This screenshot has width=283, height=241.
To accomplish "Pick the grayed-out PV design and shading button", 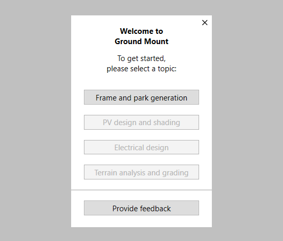I will click(x=141, y=122).
